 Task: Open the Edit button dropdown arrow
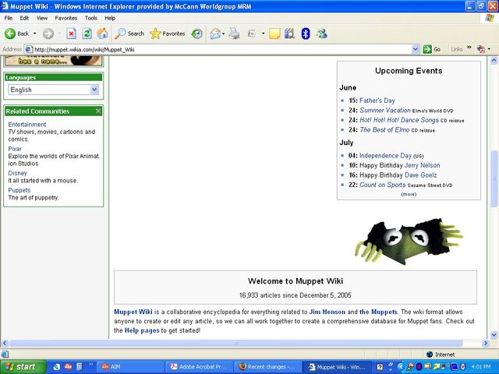click(264, 34)
